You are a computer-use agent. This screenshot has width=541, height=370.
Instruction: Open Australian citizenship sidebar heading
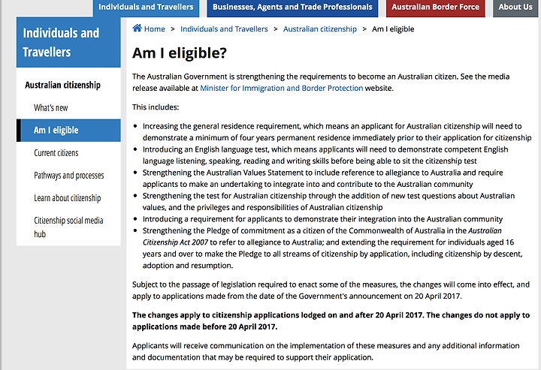click(63, 85)
